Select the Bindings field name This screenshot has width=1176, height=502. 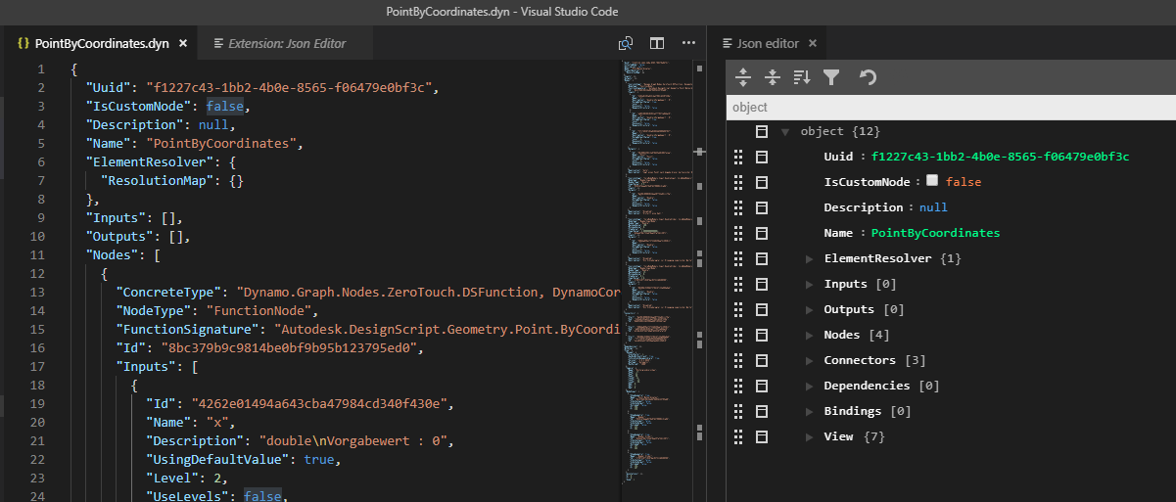852,411
